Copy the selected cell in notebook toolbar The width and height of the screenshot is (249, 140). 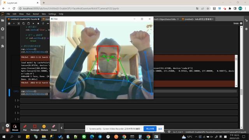pos(23,23)
